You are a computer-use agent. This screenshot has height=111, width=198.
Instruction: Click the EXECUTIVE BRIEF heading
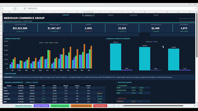click(10, 74)
